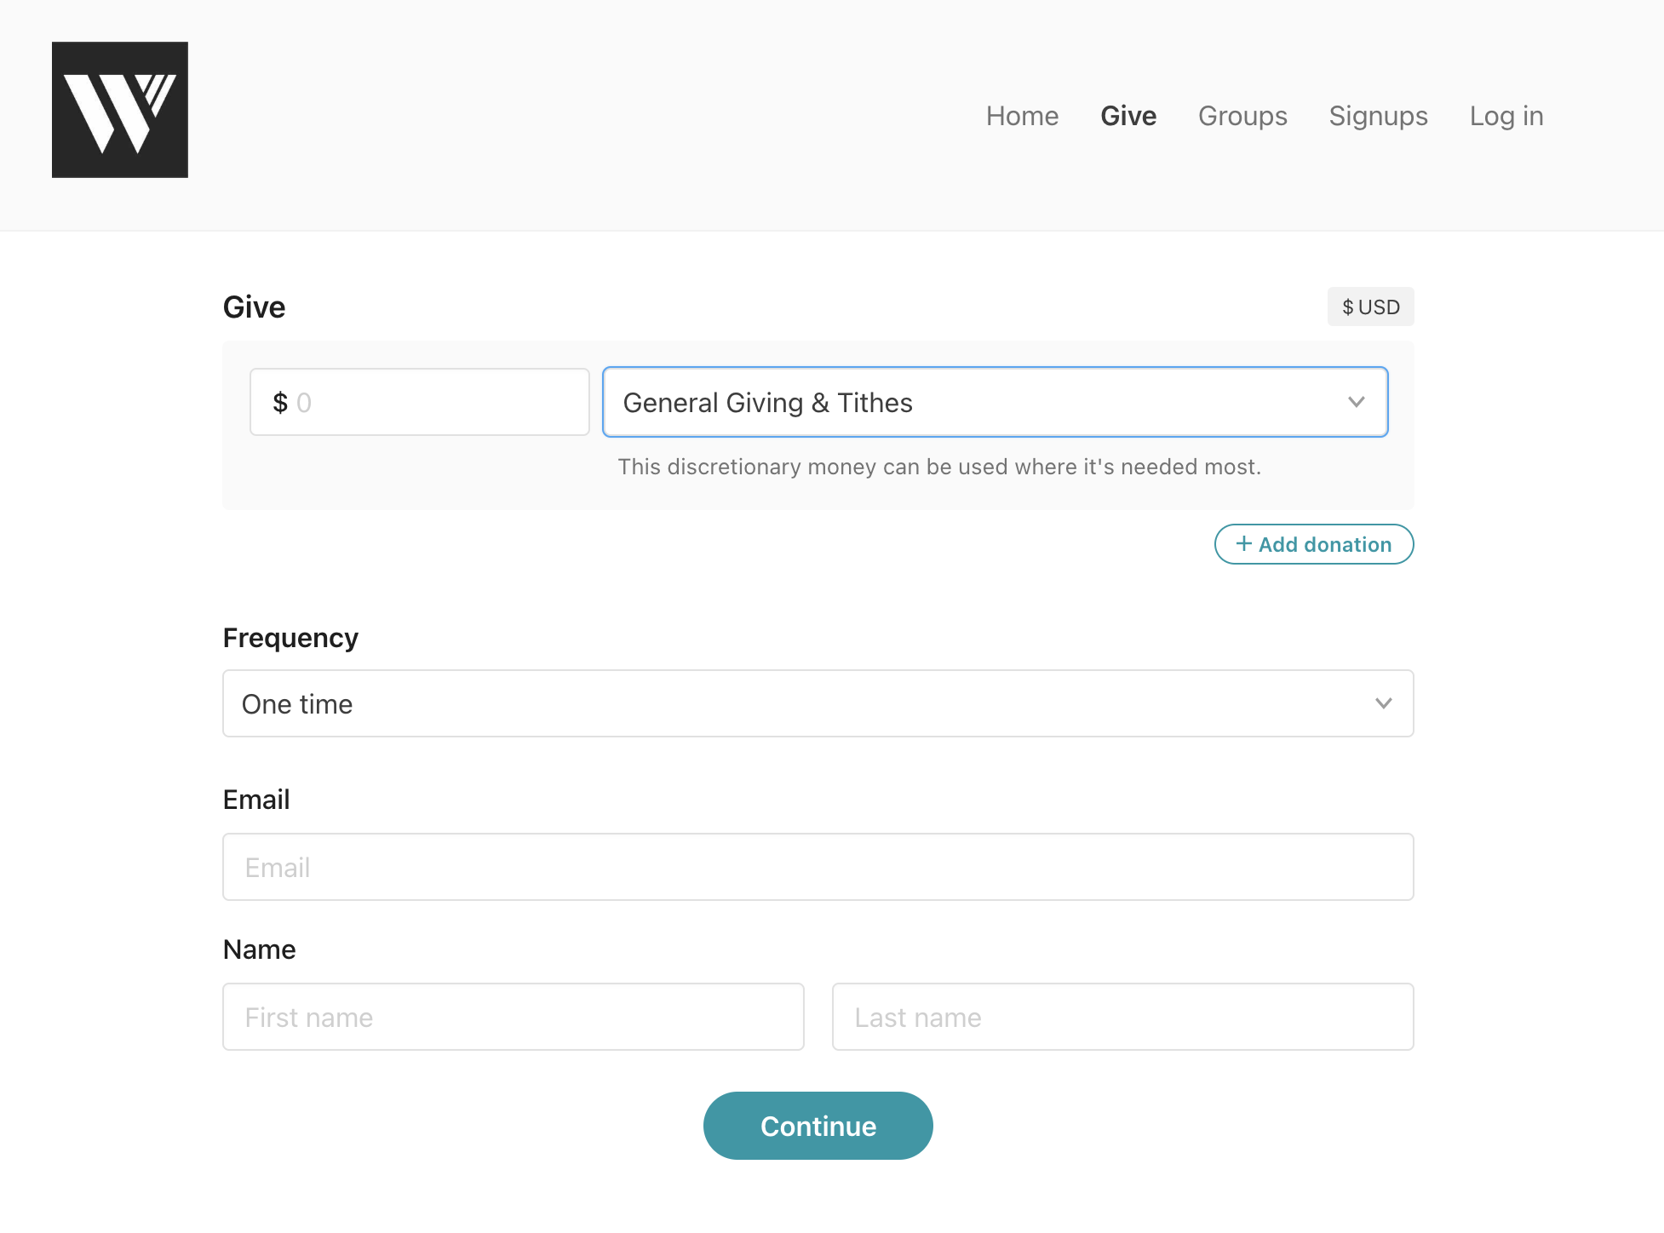Click the fund dropdown chevron arrow
This screenshot has height=1233, width=1664.
(1356, 402)
